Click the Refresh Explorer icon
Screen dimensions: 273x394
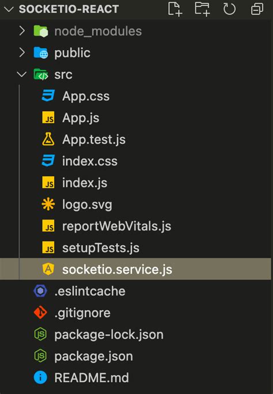coord(229,9)
